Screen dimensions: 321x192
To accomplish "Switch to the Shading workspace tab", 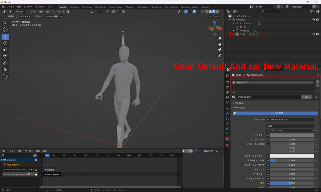I will [130, 7].
